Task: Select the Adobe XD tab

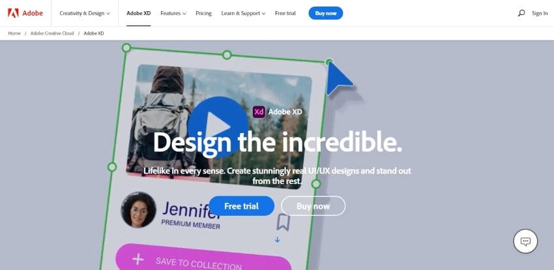Action: click(138, 13)
